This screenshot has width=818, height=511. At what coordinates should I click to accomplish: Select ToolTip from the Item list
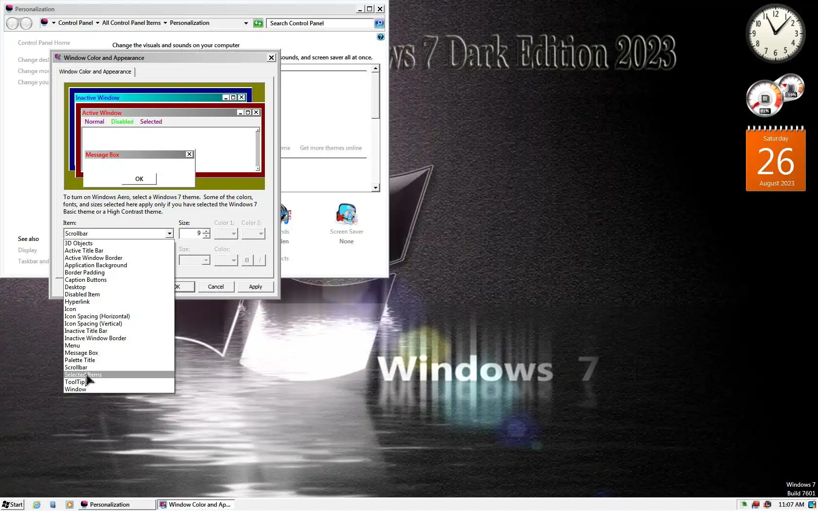click(x=119, y=382)
